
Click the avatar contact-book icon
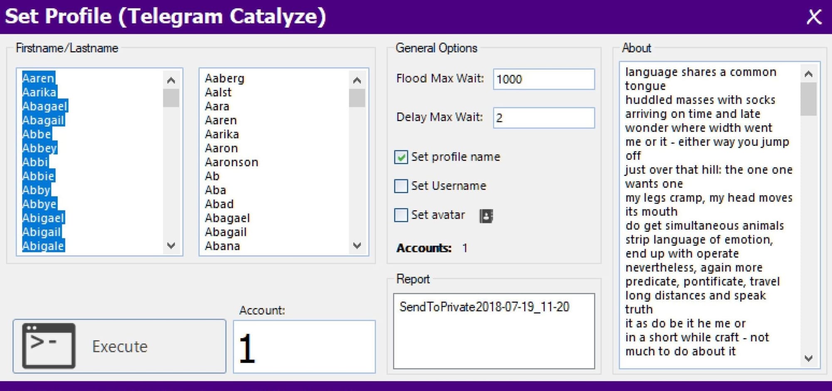[x=485, y=216]
